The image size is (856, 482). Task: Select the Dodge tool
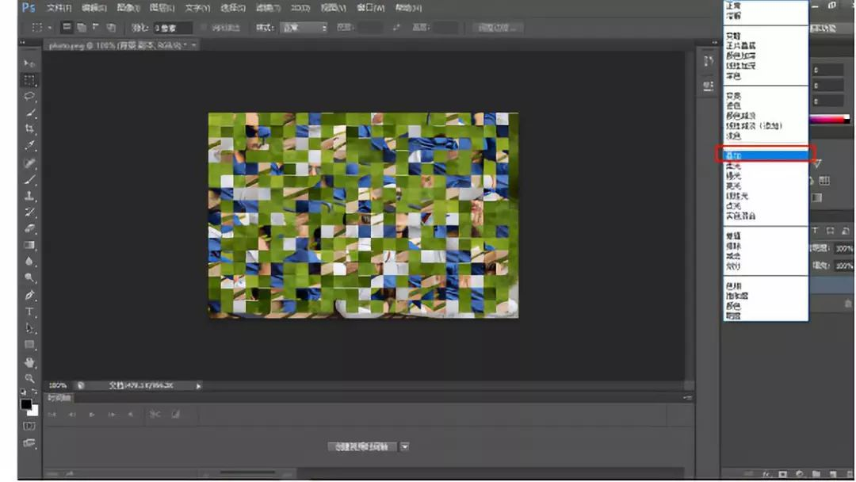[x=29, y=277]
